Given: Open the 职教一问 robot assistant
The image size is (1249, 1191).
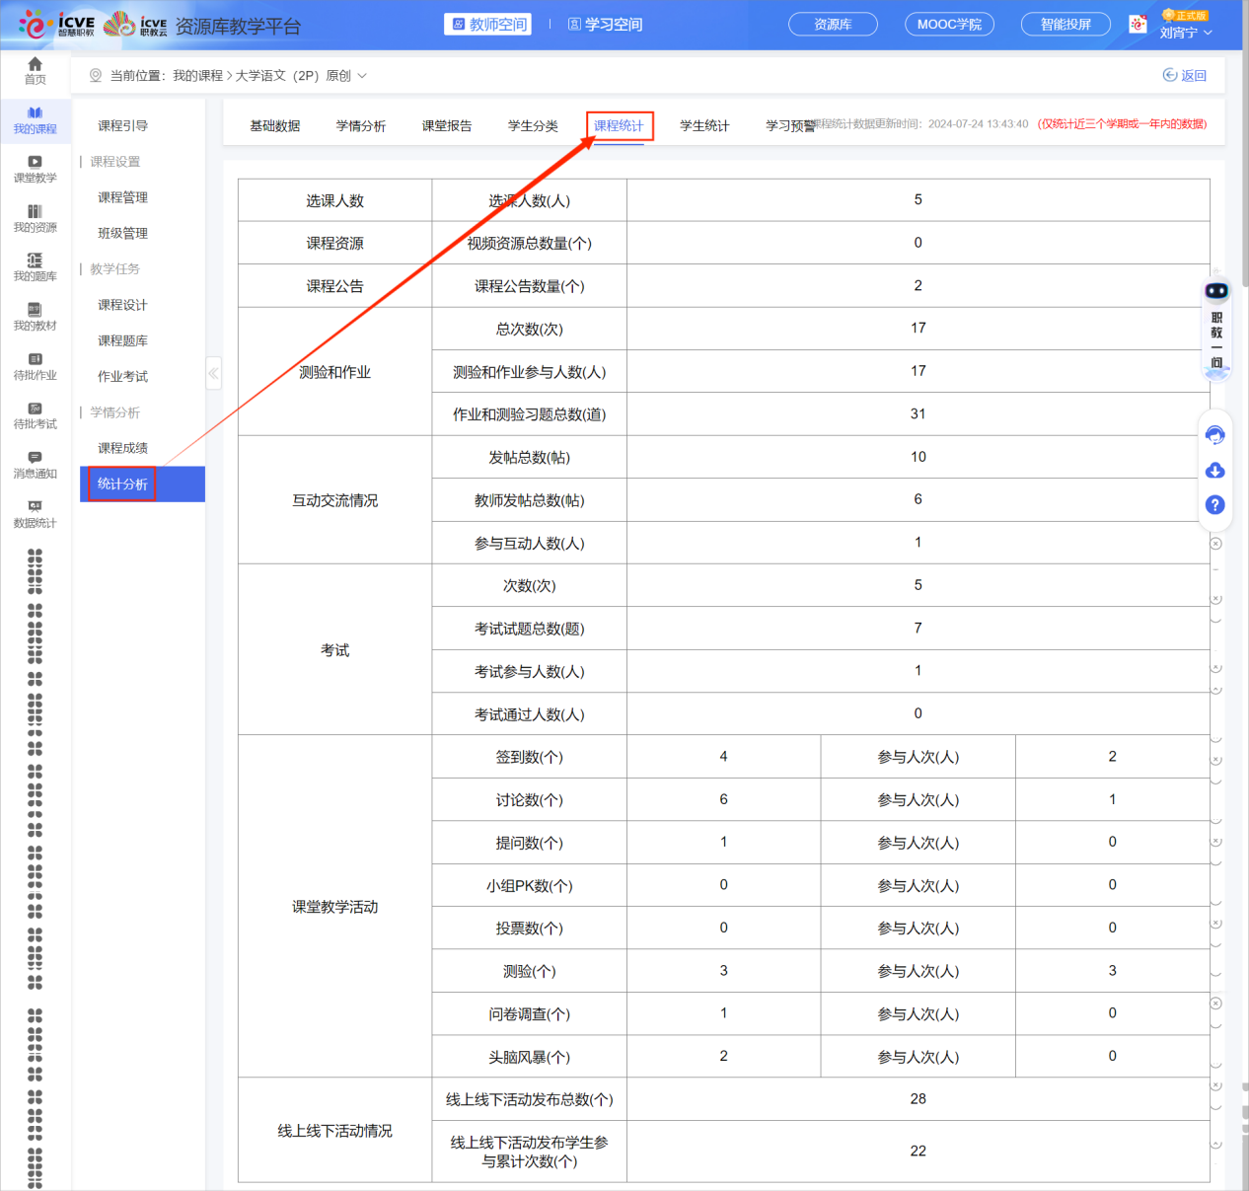Looking at the screenshot, I should (1216, 326).
